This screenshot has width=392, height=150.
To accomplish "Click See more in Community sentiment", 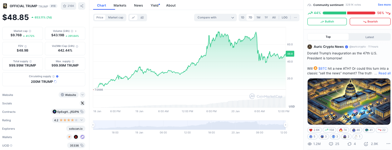I will tap(384, 5).
